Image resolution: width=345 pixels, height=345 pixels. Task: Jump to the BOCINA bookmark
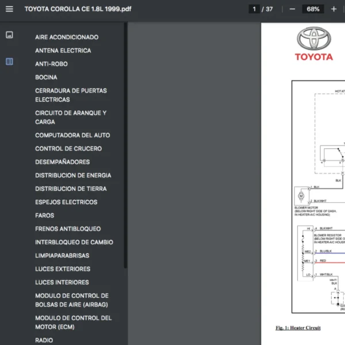click(x=46, y=77)
